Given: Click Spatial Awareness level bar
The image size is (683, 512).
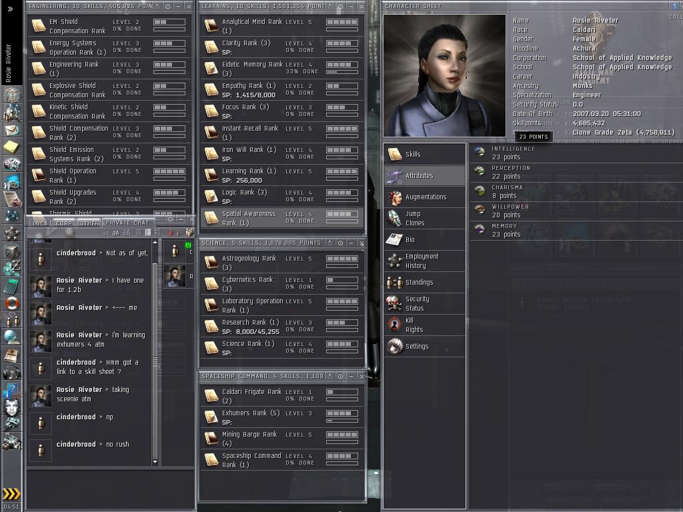Looking at the screenshot, I should point(342,214).
